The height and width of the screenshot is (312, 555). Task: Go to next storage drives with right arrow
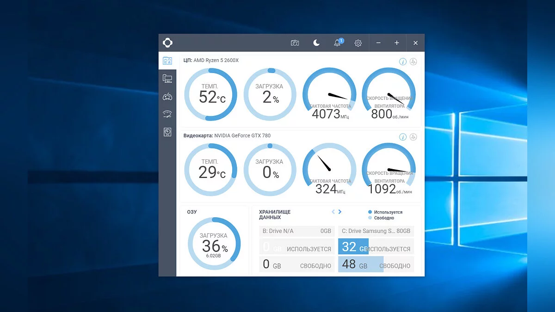(x=340, y=212)
